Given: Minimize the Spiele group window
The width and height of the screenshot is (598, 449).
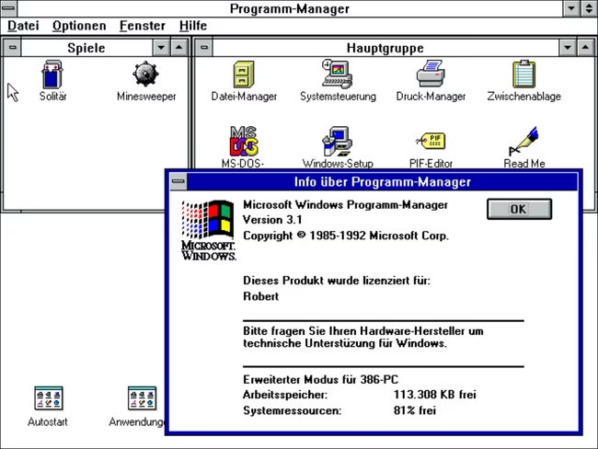Looking at the screenshot, I should (x=161, y=48).
